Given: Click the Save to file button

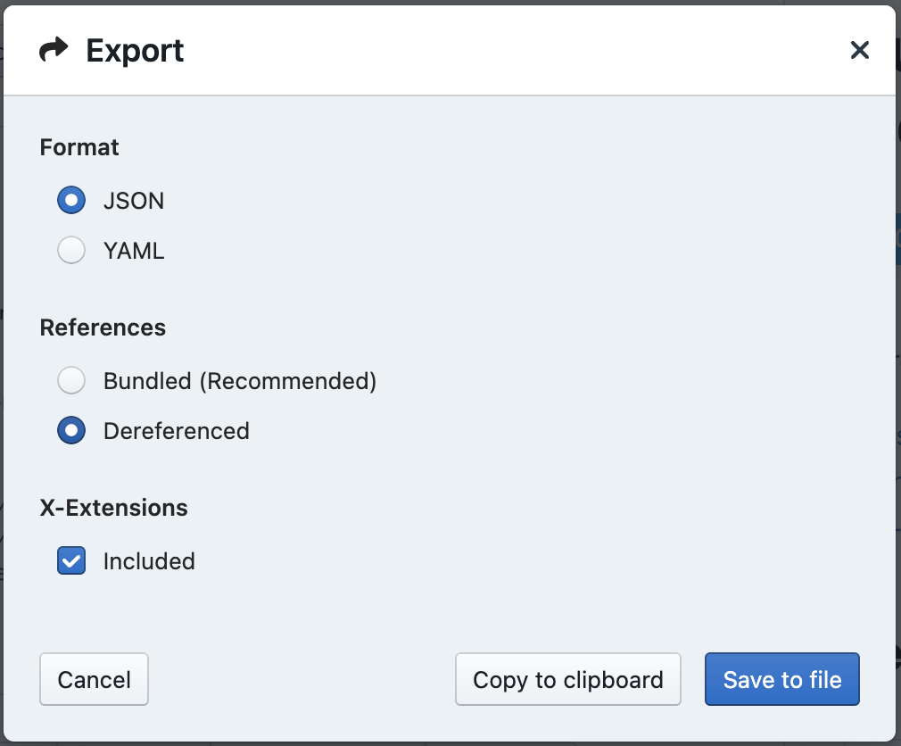Looking at the screenshot, I should tap(782, 679).
